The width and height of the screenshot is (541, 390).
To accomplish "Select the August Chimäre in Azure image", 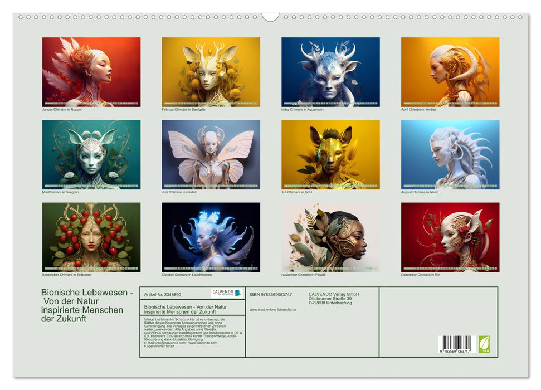I will [450, 155].
